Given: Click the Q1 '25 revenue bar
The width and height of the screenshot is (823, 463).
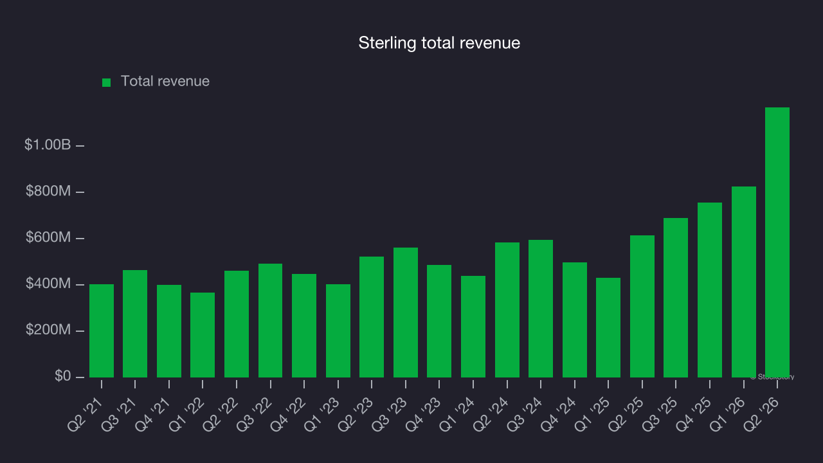Looking at the screenshot, I should (608, 327).
